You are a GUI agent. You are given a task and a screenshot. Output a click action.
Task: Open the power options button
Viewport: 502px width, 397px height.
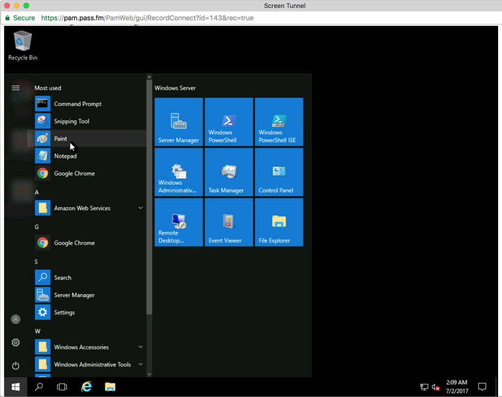[x=16, y=366]
